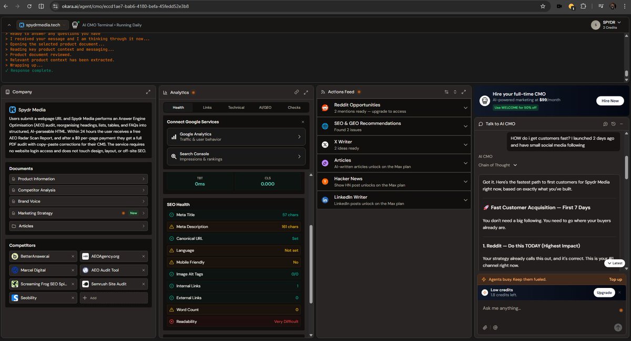Expand the Analytics panel to fullscreen
The width and height of the screenshot is (631, 341).
coord(306,92)
